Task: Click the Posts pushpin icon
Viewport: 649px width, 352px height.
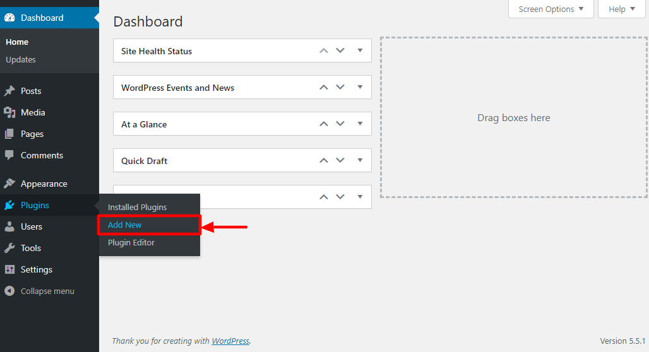Action: (x=9, y=91)
